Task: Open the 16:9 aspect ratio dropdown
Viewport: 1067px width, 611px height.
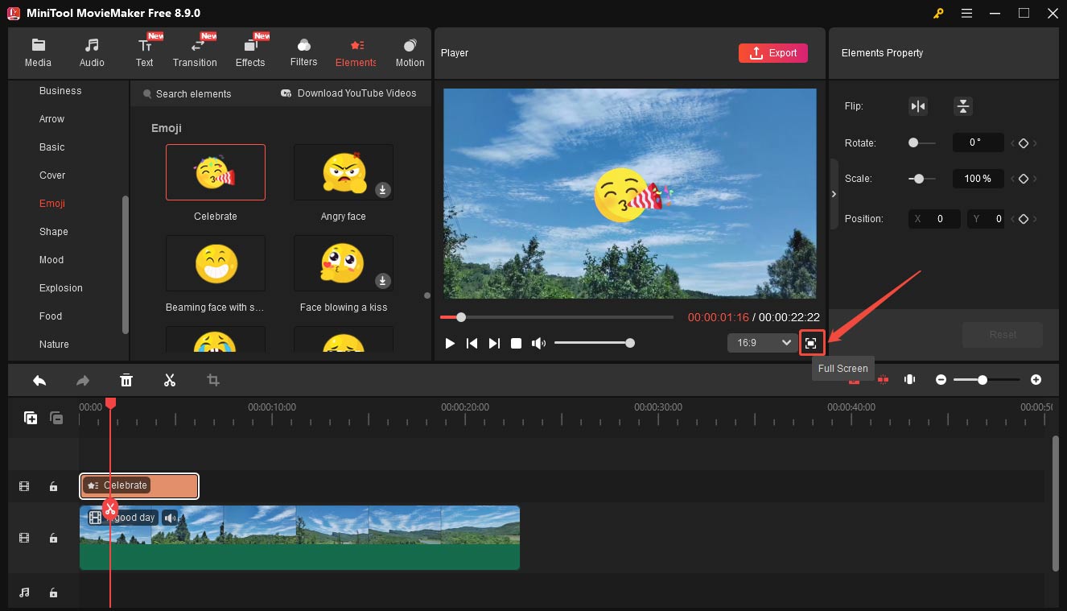Action: (x=761, y=343)
